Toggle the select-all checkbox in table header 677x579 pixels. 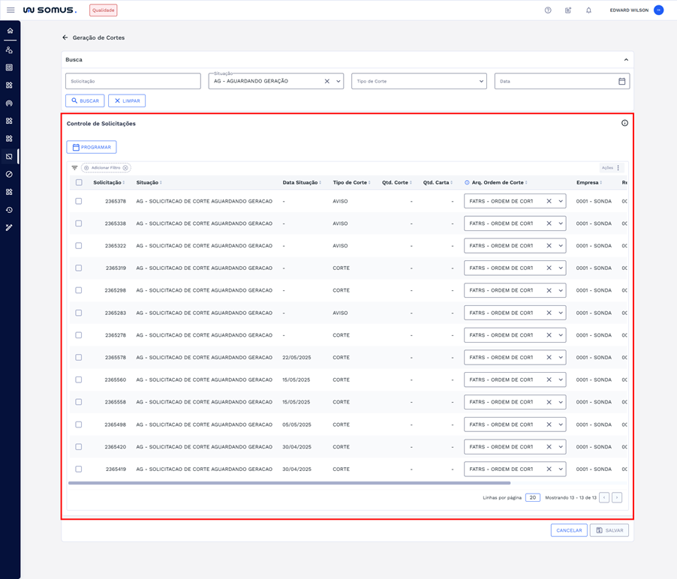[x=79, y=182]
